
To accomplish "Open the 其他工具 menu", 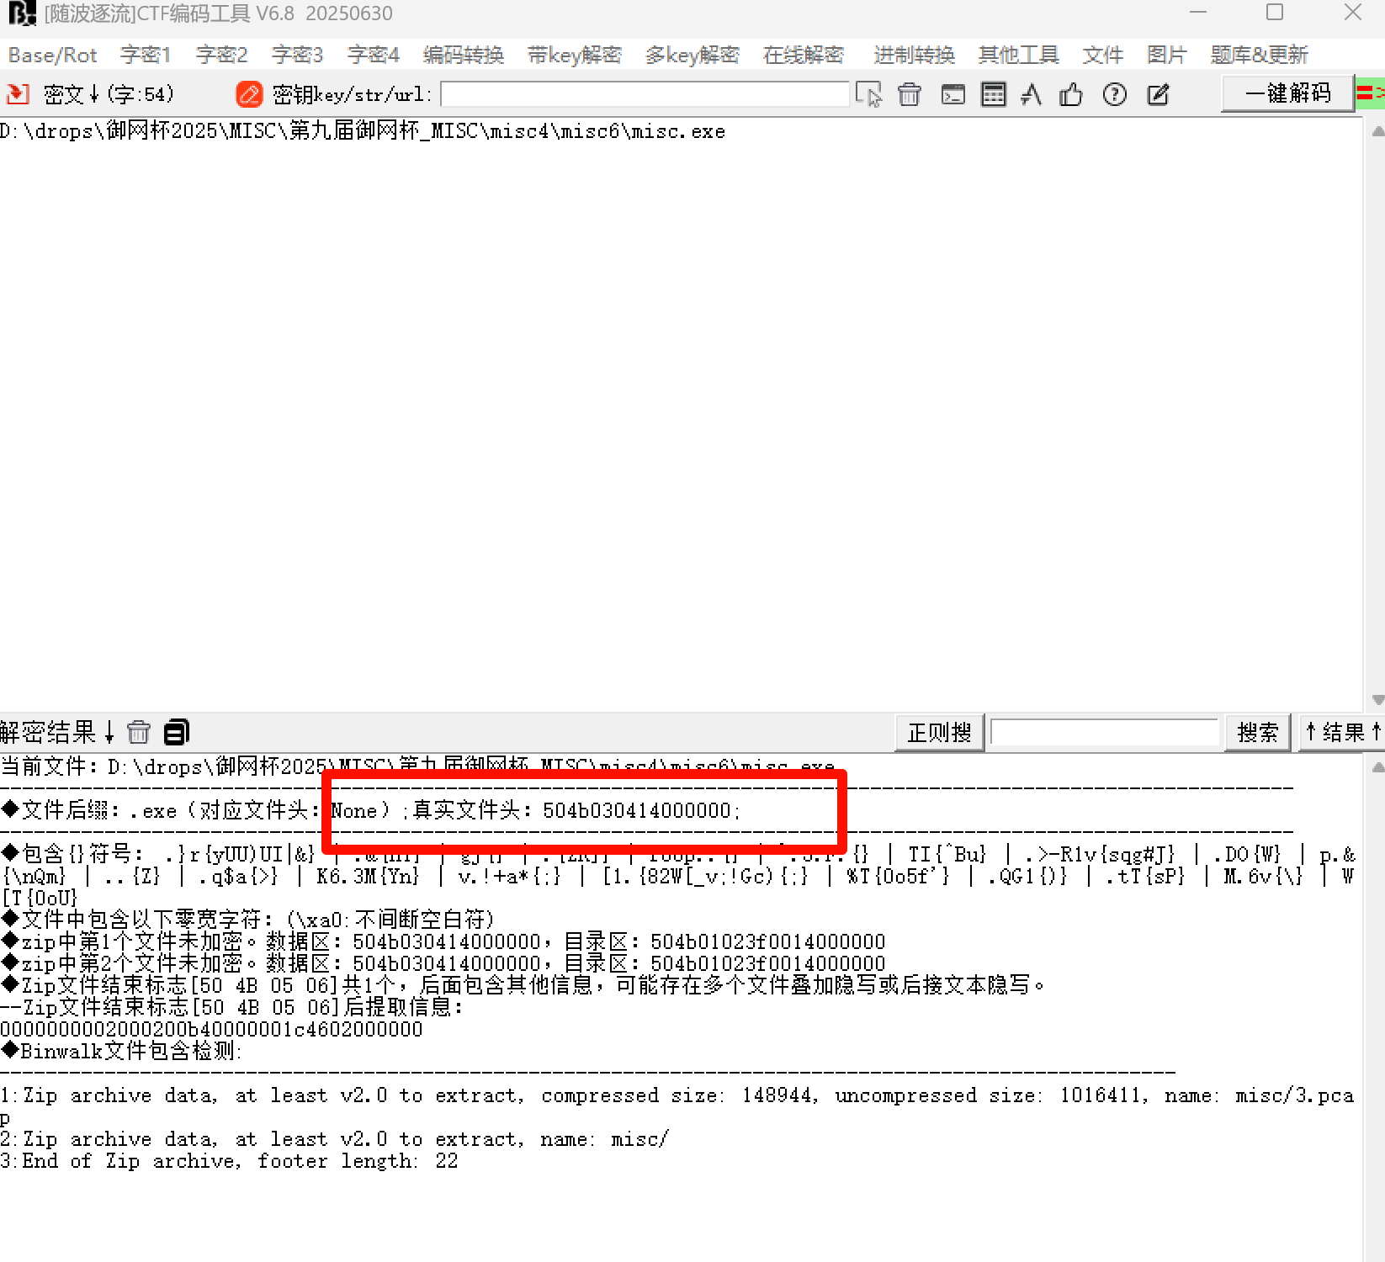I will (1019, 56).
